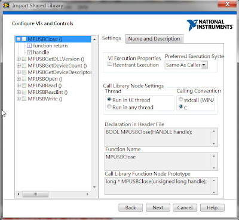Select Run in any thread option
This screenshot has height=220, width=239.
pos(109,106)
